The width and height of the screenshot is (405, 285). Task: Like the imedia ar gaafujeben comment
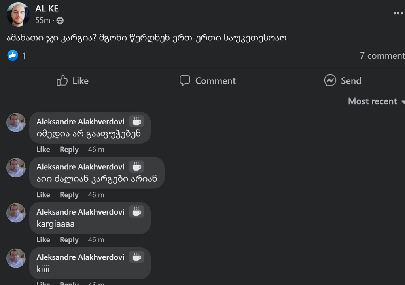pyautogui.click(x=43, y=149)
